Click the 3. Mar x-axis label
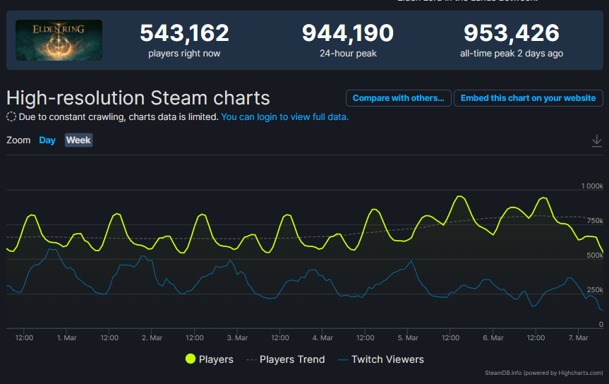This screenshot has width=609, height=384. click(237, 337)
